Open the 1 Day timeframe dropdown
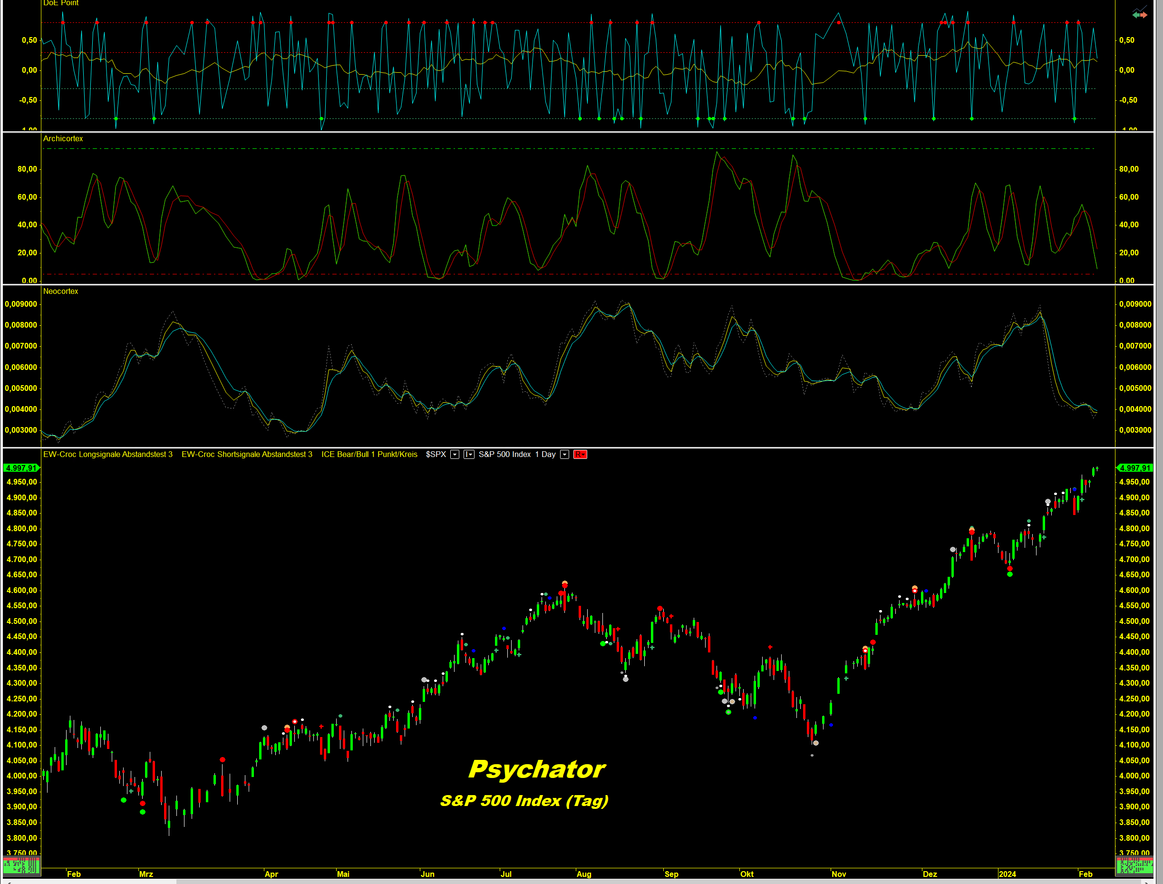This screenshot has height=884, width=1163. pyautogui.click(x=564, y=455)
